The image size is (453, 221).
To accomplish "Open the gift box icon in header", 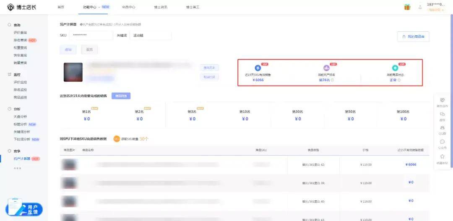I will click(407, 7).
